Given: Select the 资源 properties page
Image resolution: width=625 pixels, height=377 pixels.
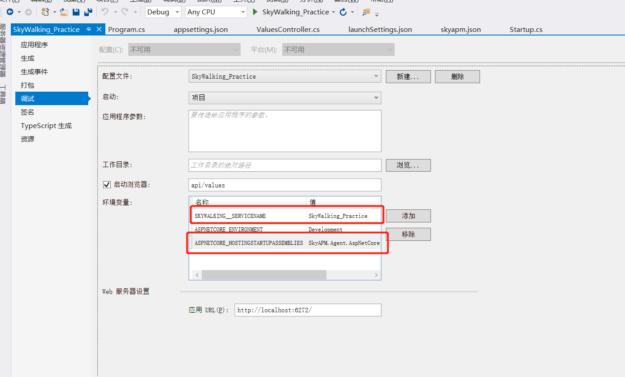Looking at the screenshot, I should point(52,139).
